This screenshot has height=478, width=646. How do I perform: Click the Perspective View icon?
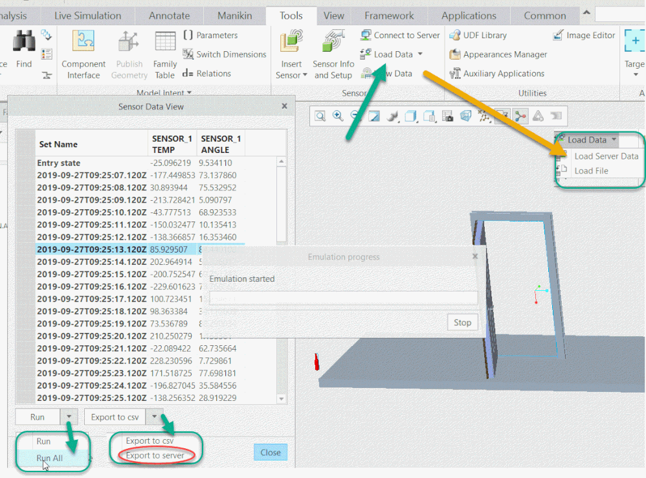[x=465, y=116]
